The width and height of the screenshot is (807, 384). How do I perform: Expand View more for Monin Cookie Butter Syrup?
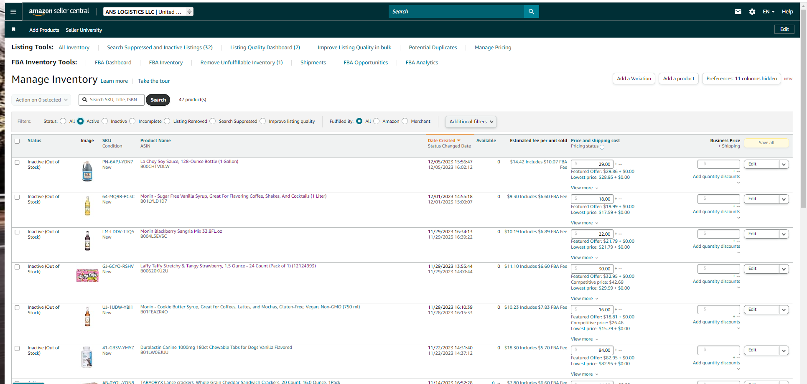pos(584,339)
